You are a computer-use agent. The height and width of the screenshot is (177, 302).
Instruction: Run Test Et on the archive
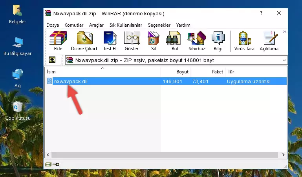[x=110, y=38]
